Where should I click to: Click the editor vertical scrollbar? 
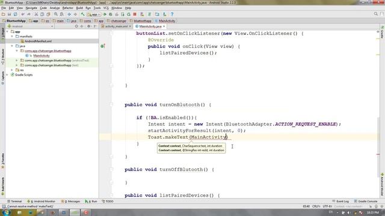tap(378, 147)
